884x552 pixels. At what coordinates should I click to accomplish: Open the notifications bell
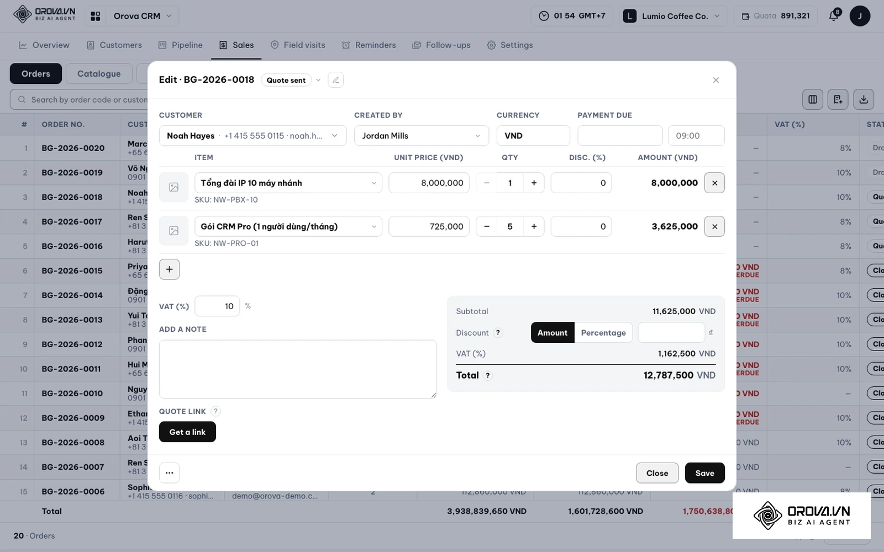coord(834,16)
